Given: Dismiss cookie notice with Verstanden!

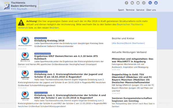Looking at the screenshot, I should click(x=165, y=103).
